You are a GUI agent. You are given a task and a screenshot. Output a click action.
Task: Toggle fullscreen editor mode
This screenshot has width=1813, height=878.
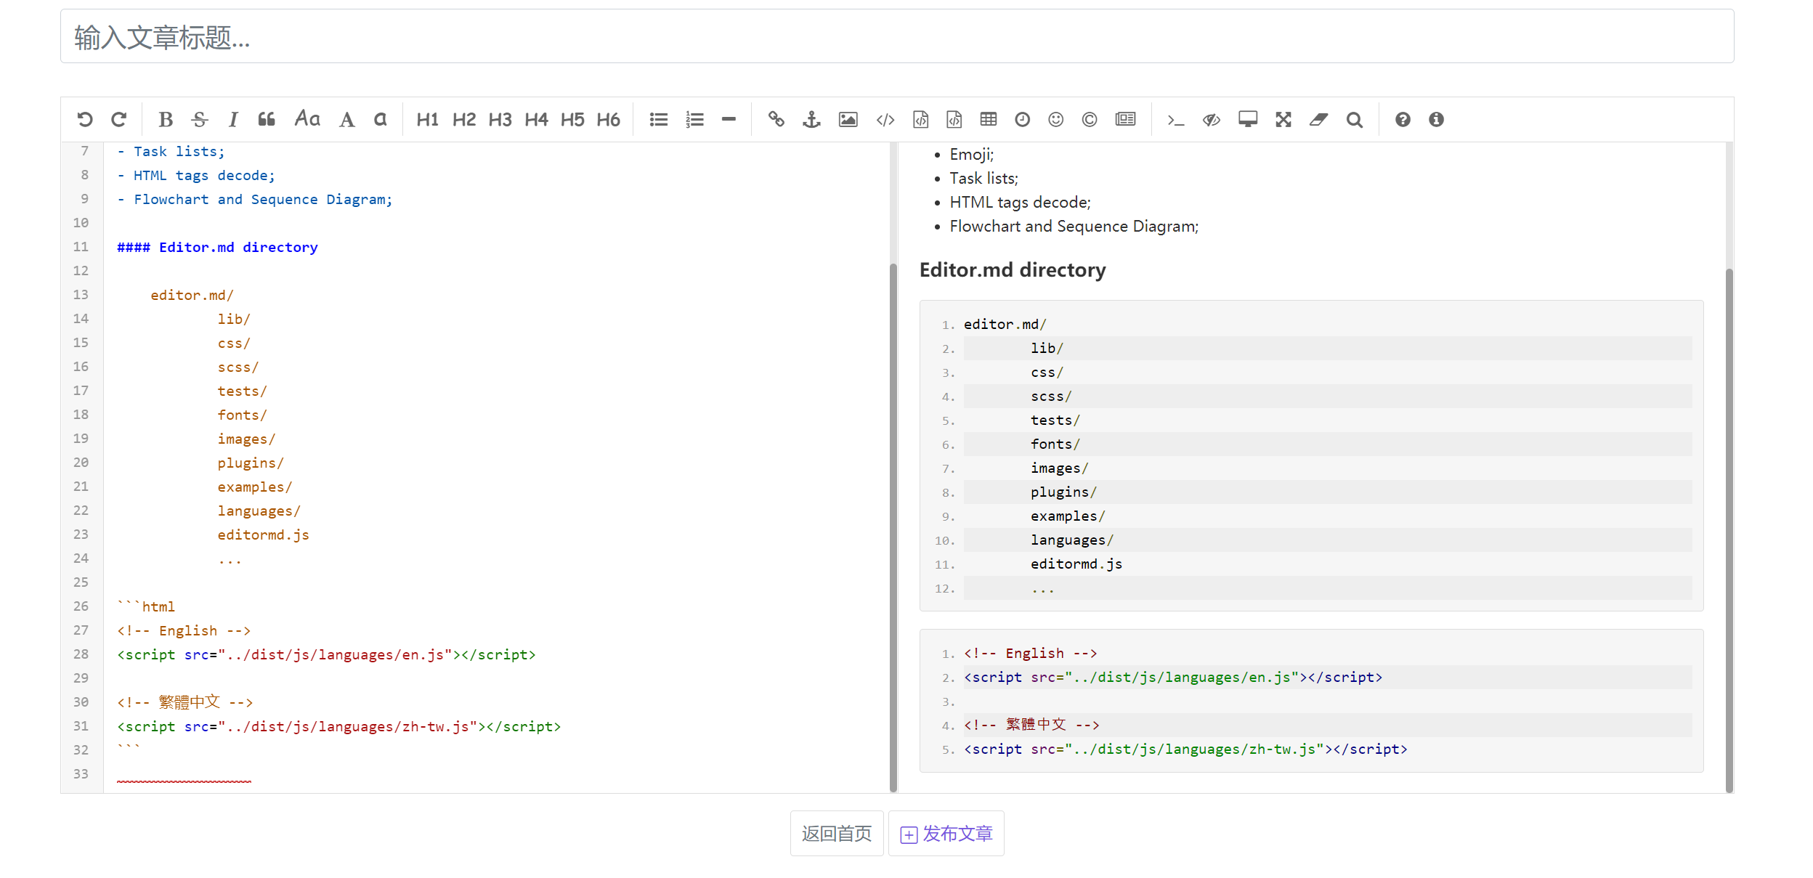pyautogui.click(x=1283, y=120)
